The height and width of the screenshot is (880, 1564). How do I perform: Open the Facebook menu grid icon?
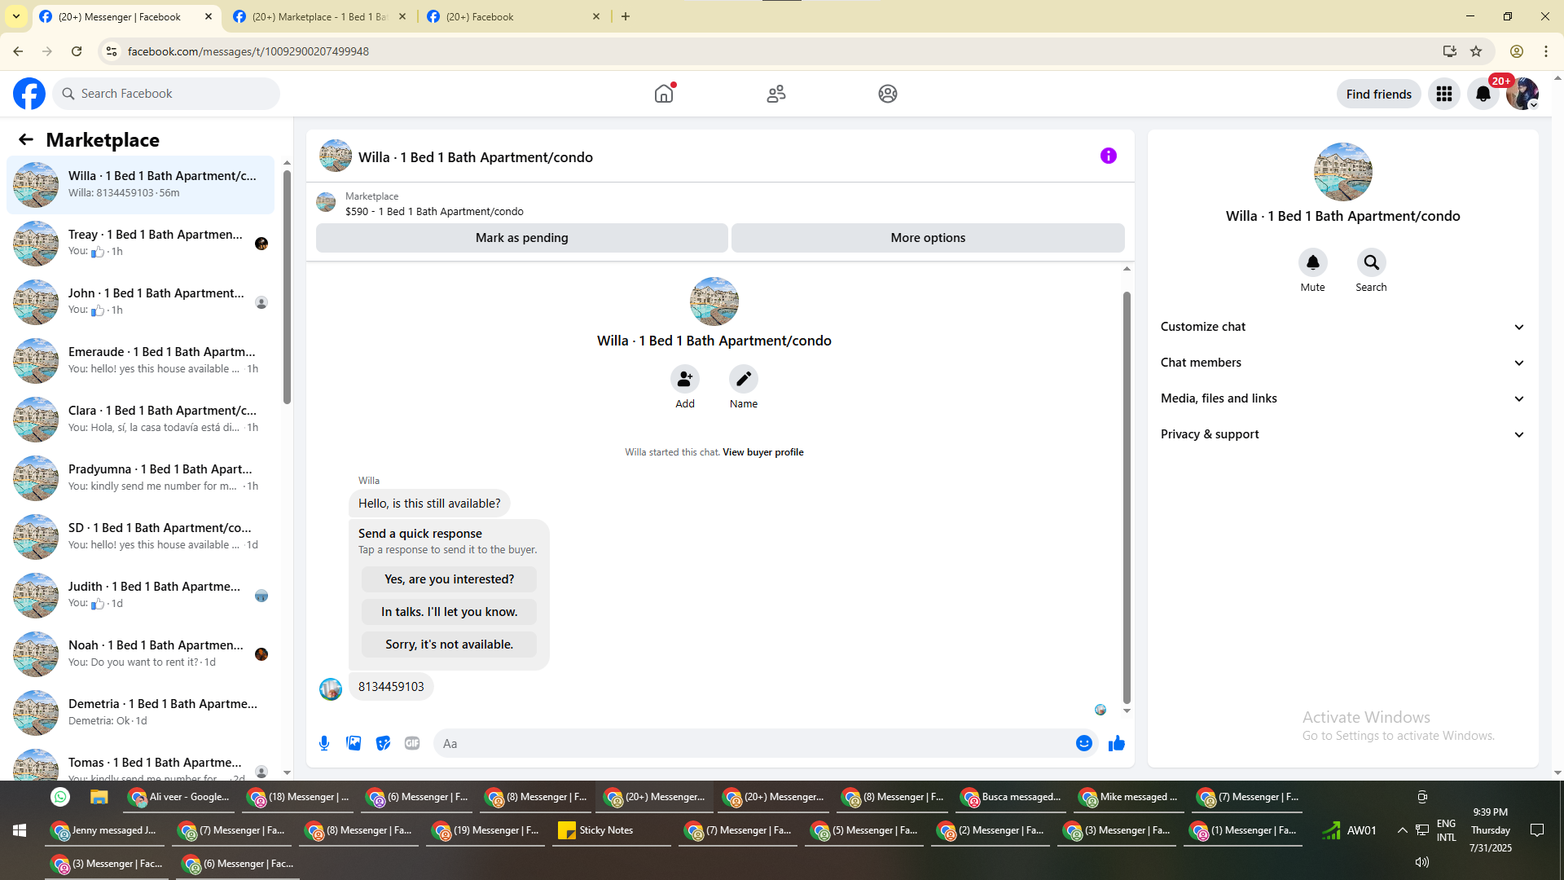(1443, 95)
